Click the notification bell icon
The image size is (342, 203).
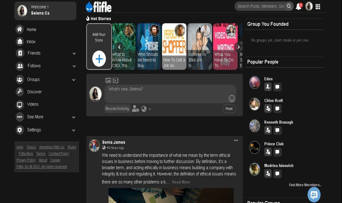click(x=298, y=7)
